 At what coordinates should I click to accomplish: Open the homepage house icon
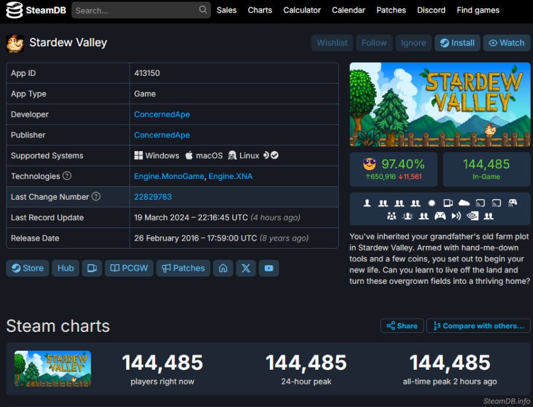tap(223, 268)
